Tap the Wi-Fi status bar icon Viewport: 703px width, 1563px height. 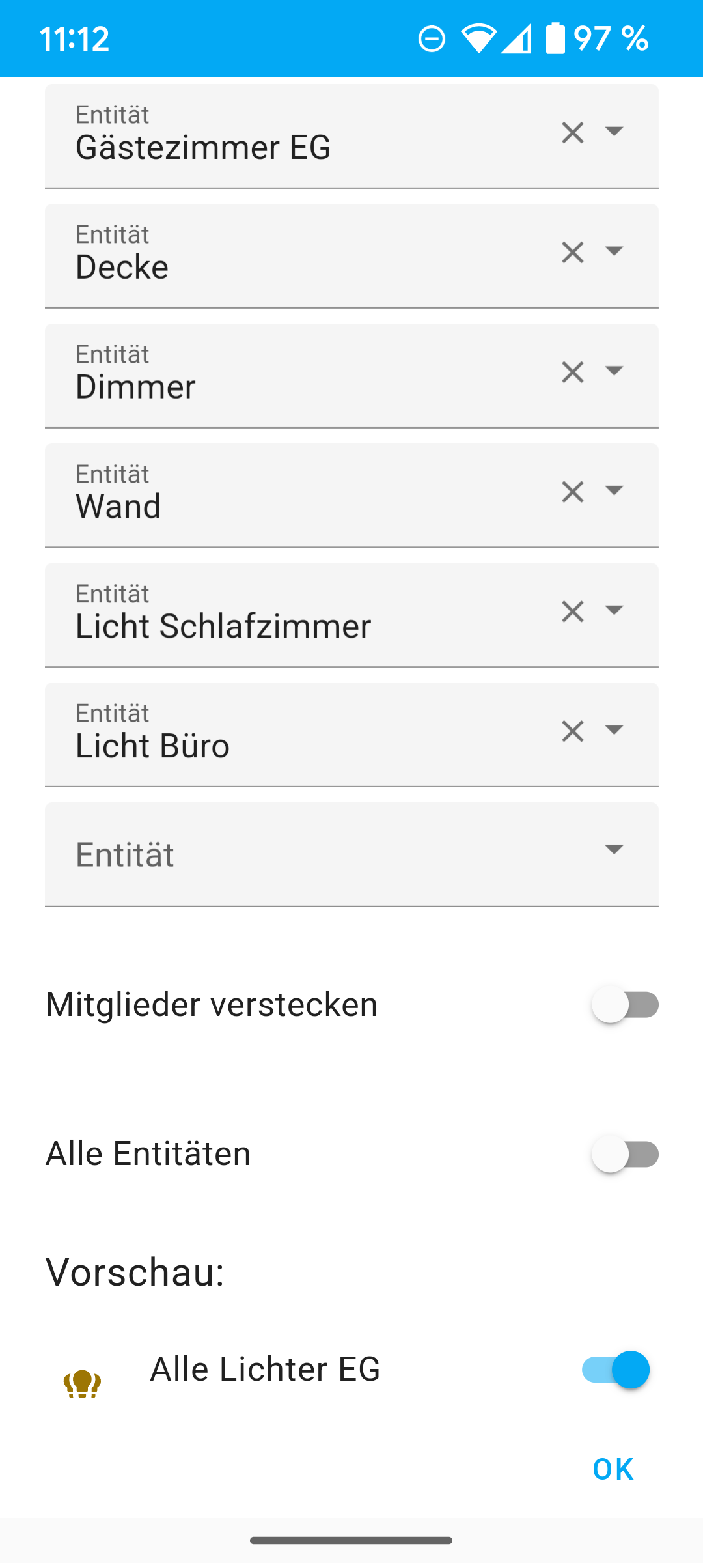click(478, 38)
